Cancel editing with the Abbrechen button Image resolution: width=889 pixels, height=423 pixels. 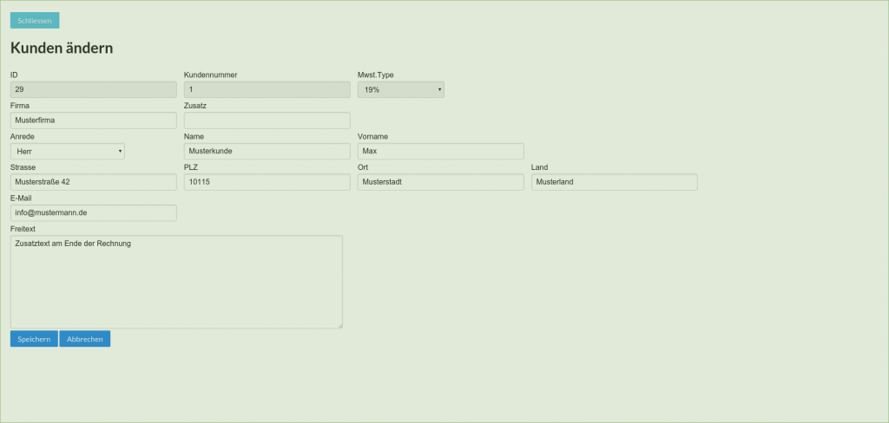pos(84,339)
